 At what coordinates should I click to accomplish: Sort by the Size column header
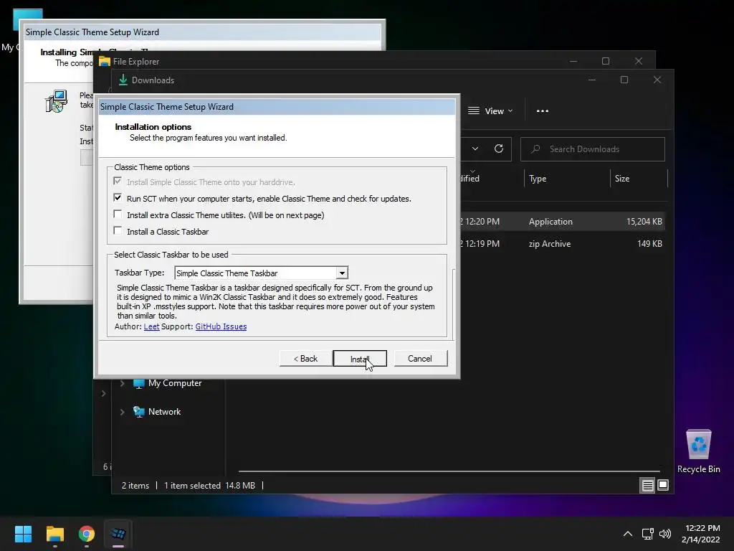point(622,179)
